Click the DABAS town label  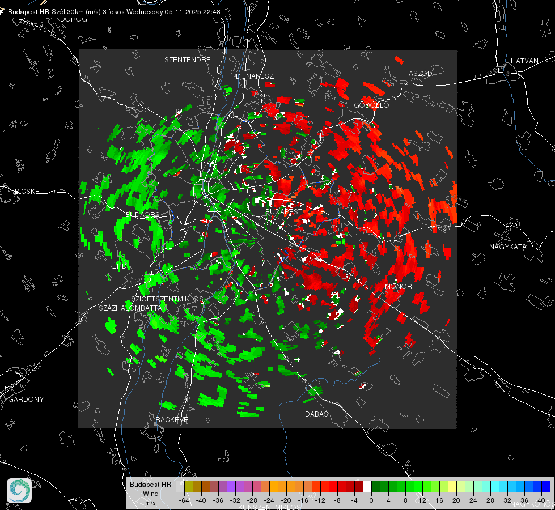[x=316, y=414]
